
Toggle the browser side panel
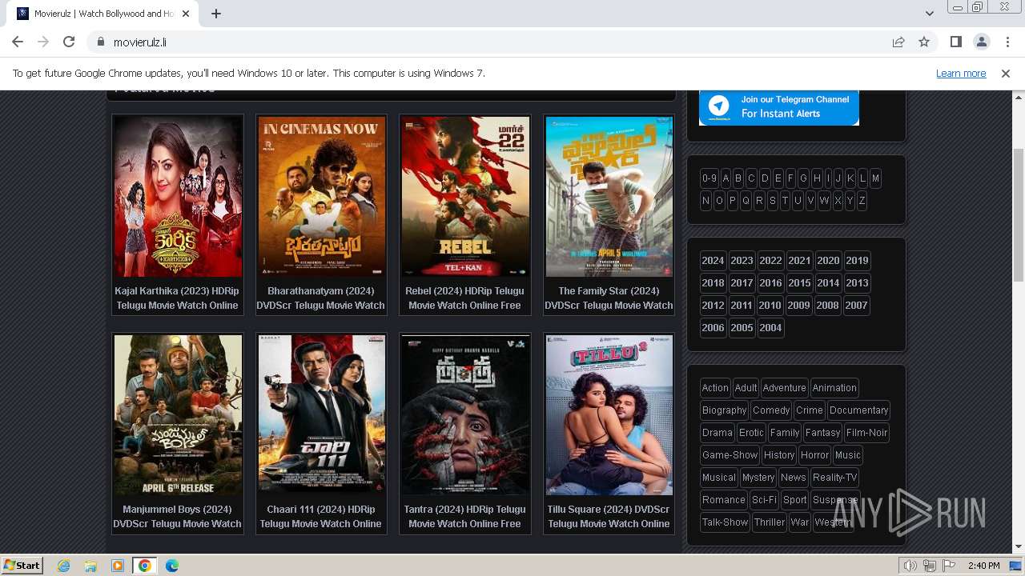coord(956,42)
